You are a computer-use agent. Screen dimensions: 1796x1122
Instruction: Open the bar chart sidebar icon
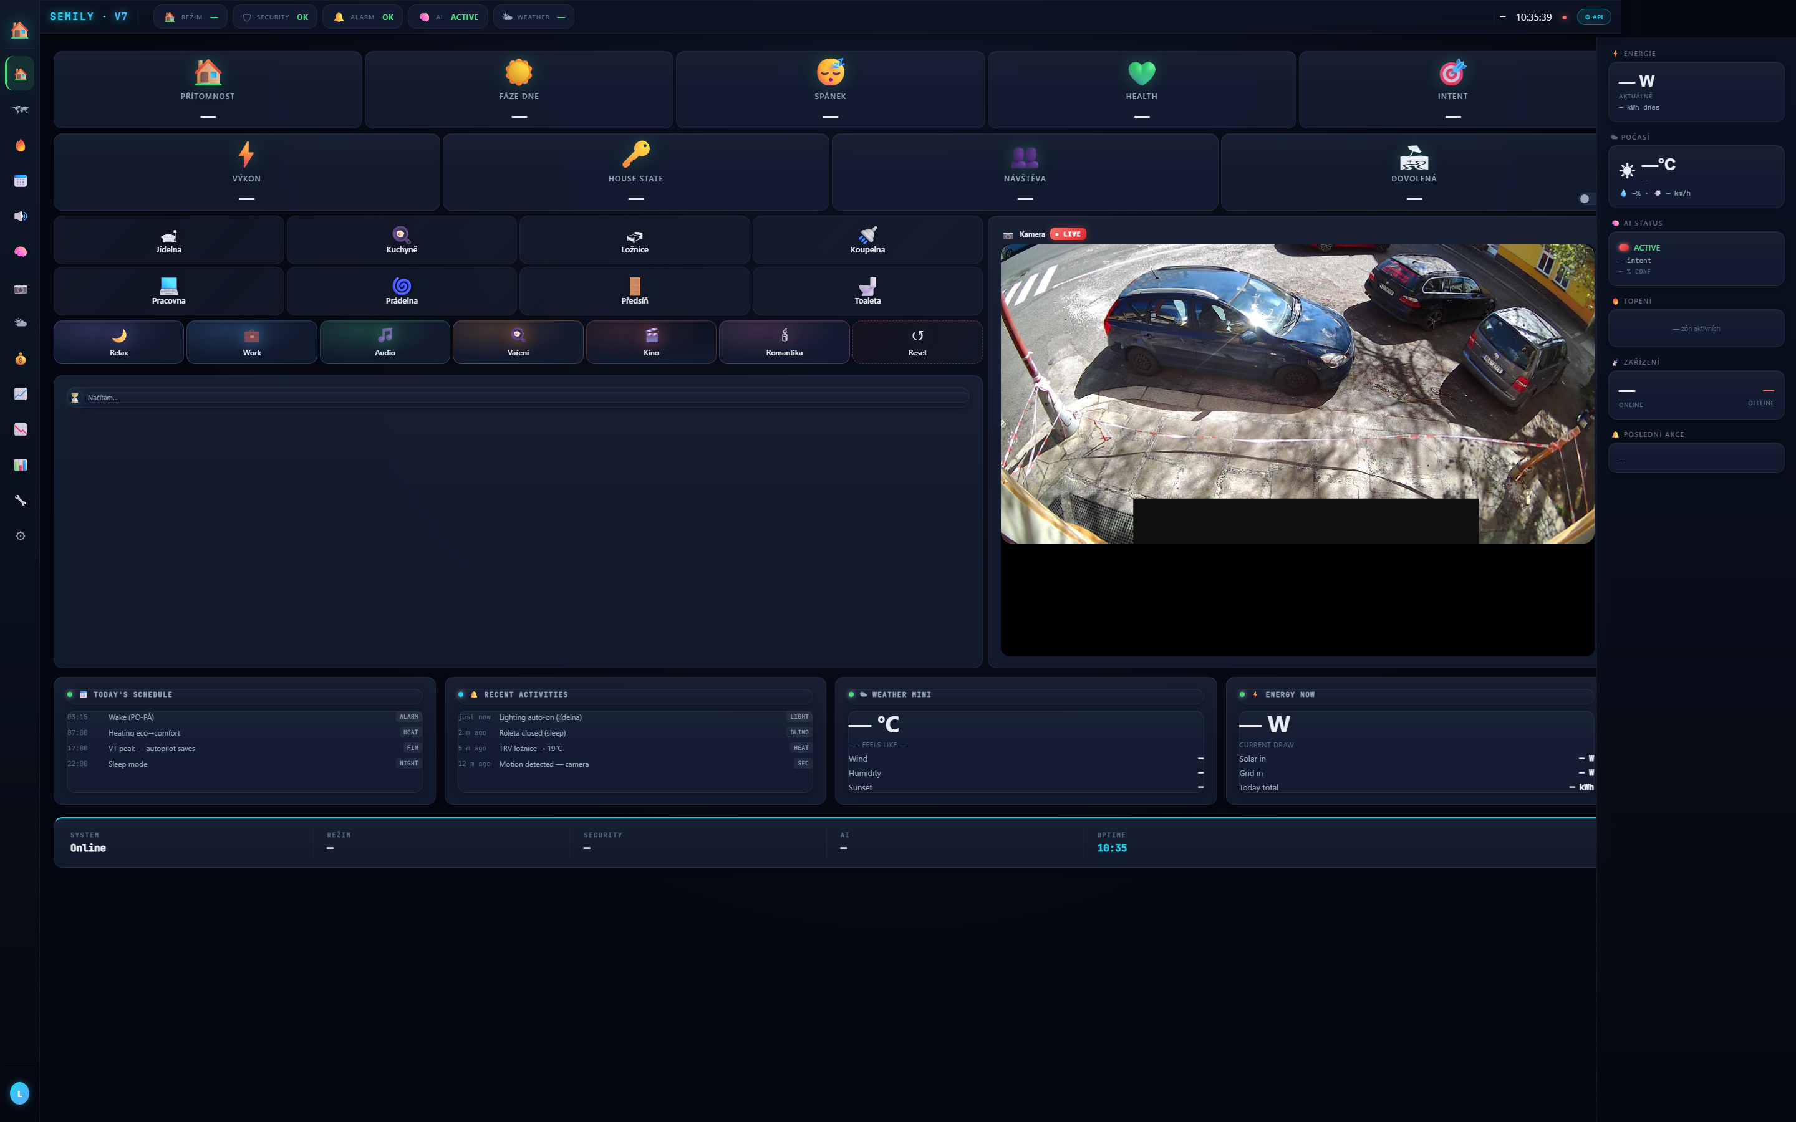pos(20,465)
